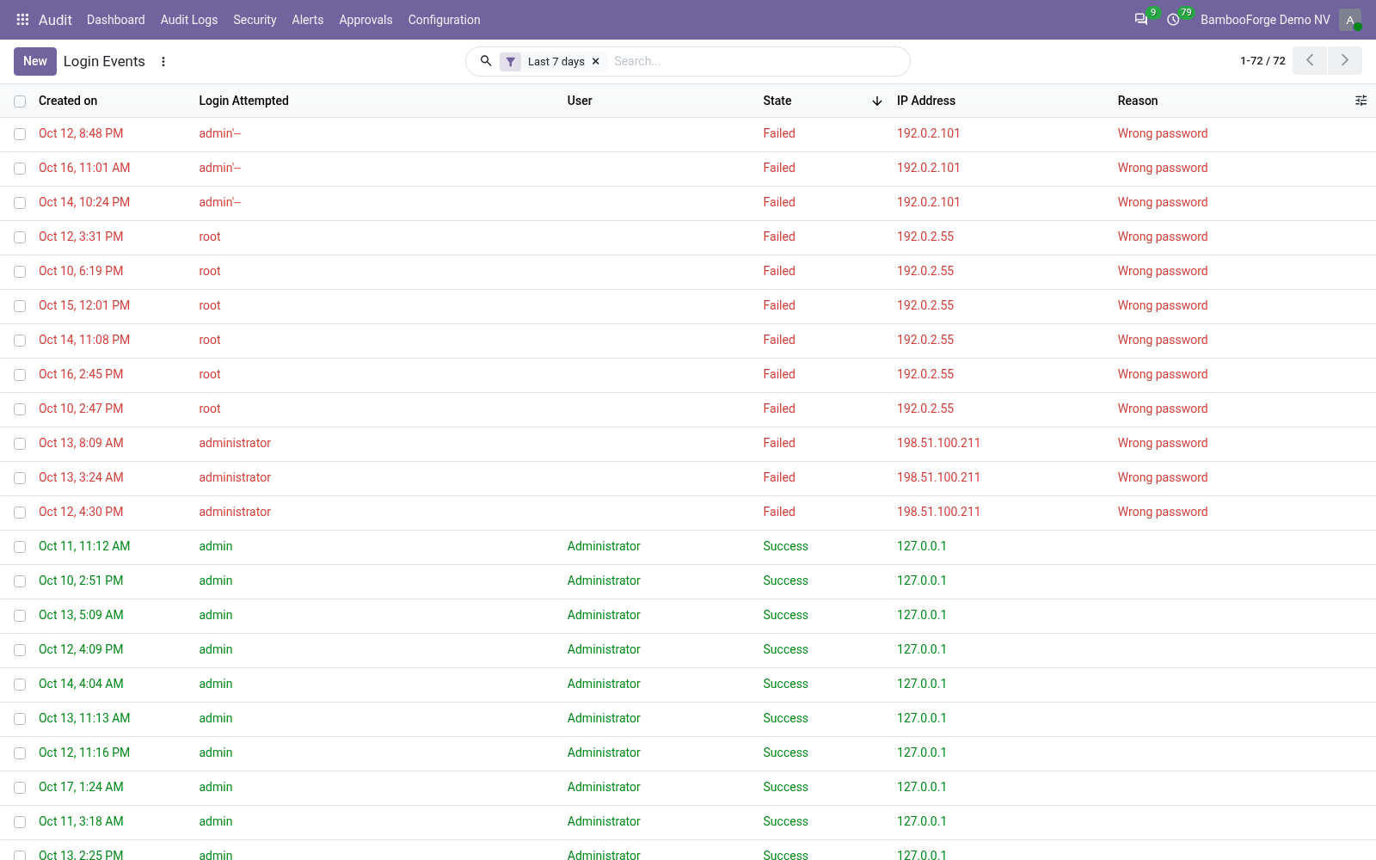The width and height of the screenshot is (1376, 860).
Task: Sort by Reason column header
Action: pyautogui.click(x=1138, y=101)
